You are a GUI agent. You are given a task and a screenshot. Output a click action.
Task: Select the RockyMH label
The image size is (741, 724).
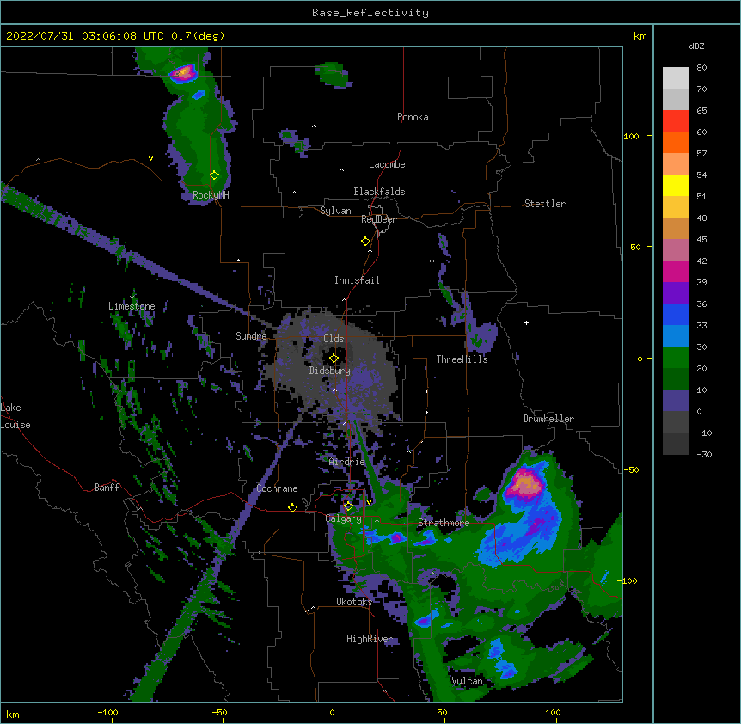(x=211, y=195)
